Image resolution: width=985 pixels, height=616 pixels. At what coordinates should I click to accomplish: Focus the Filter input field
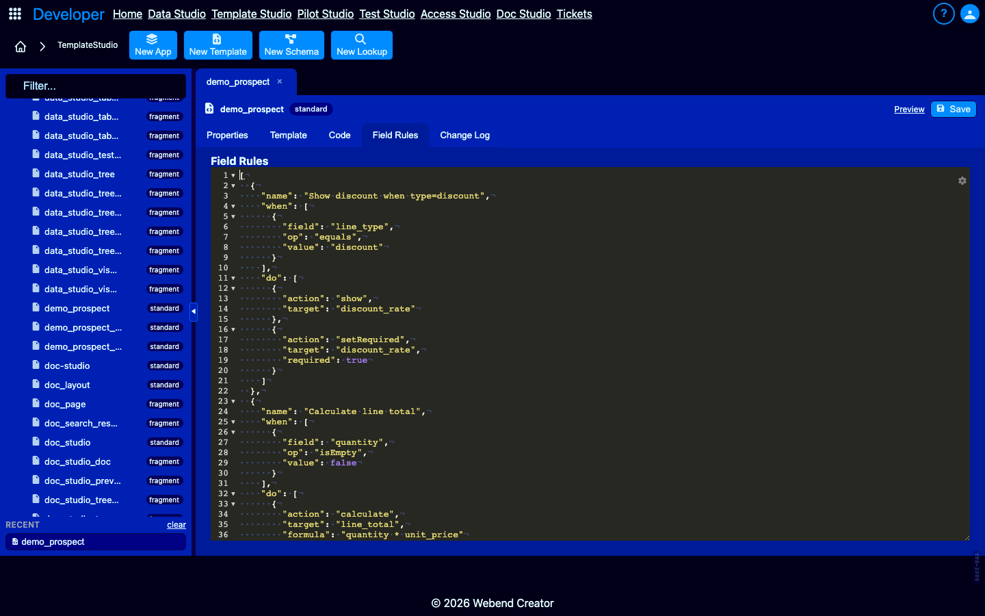tap(96, 86)
